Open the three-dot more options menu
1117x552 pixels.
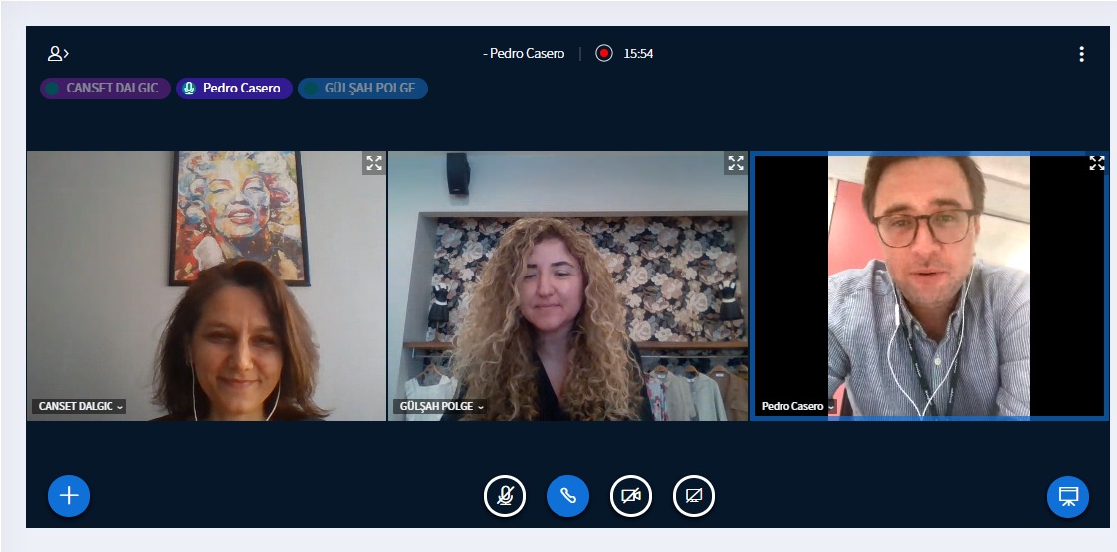point(1081,54)
